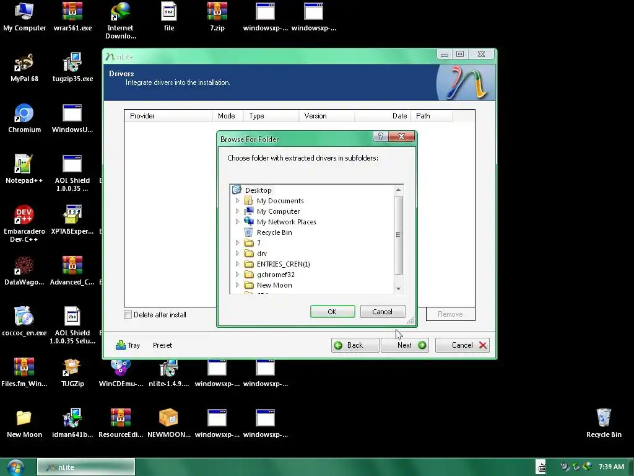Click the Mode column header
This screenshot has width=634, height=476.
pyautogui.click(x=228, y=116)
